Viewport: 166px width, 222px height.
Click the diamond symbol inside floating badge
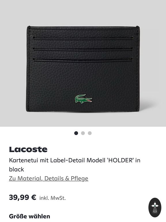tap(155, 205)
